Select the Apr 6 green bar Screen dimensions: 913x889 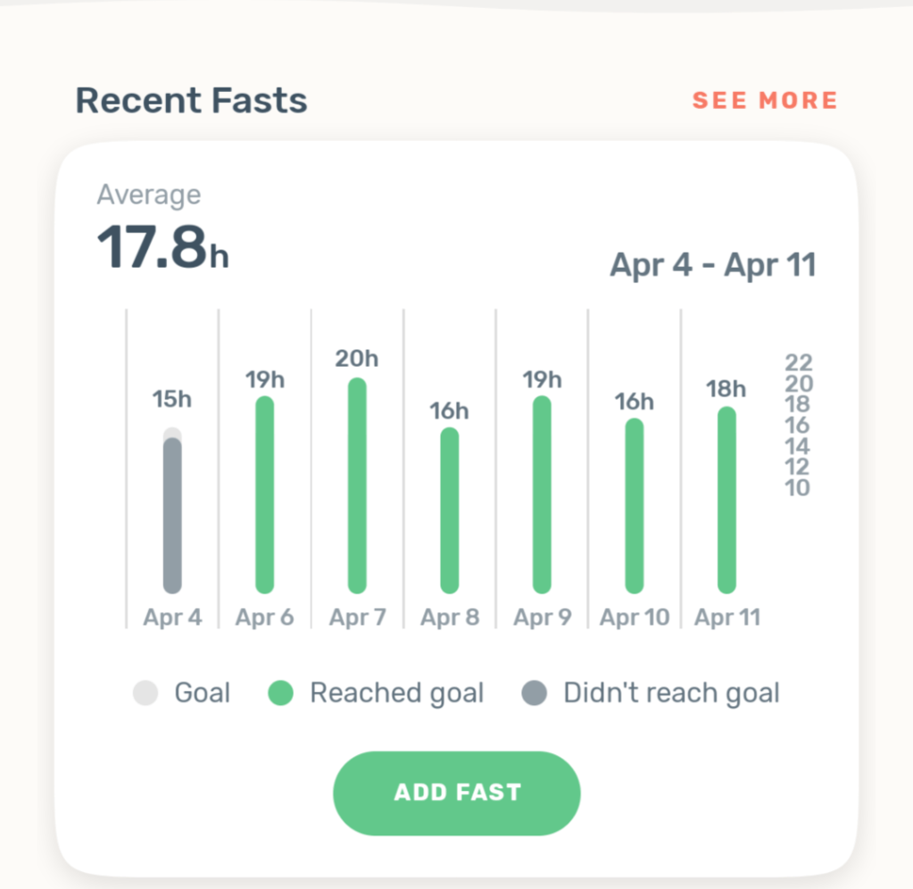tap(264, 494)
